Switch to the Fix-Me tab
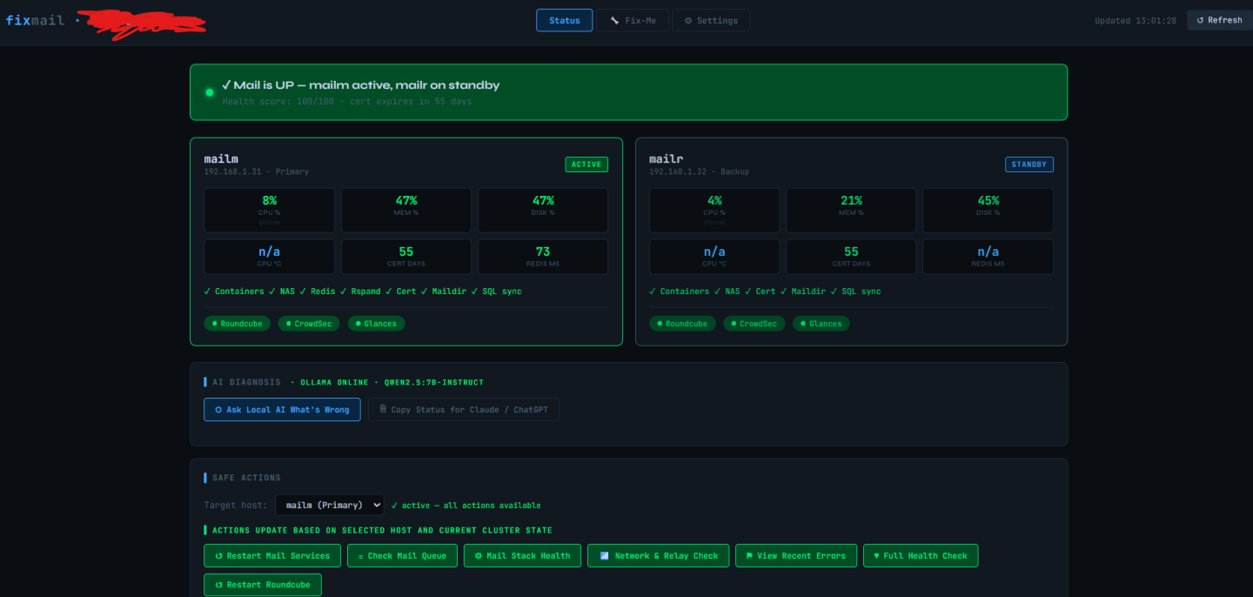 633,20
